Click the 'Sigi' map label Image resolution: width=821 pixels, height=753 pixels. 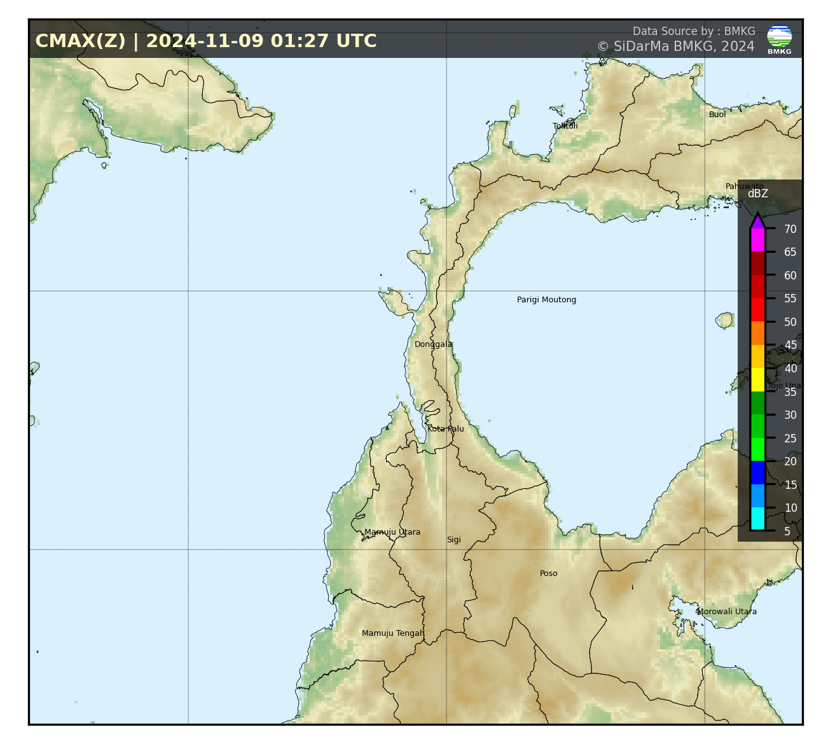(x=454, y=540)
